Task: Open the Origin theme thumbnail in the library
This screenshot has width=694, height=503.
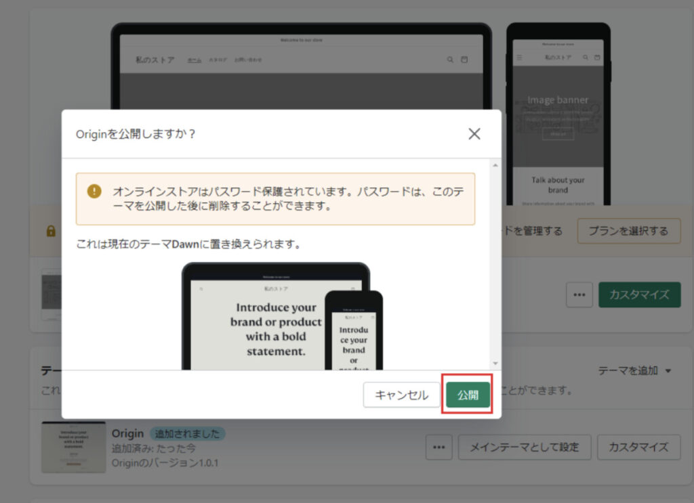Action: click(x=73, y=447)
